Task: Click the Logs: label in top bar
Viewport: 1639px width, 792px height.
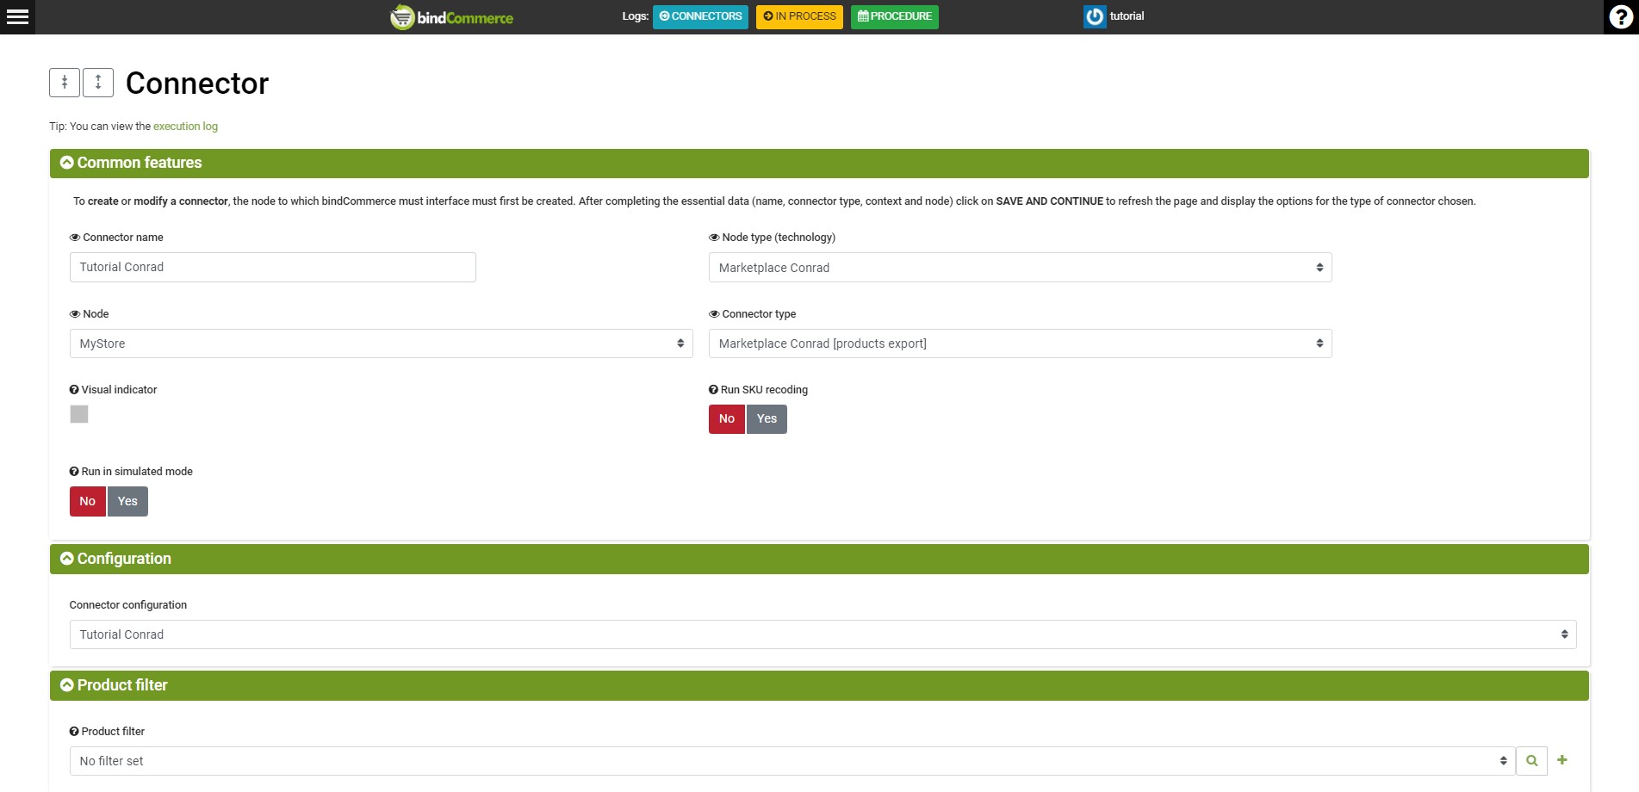Action: coord(636,16)
